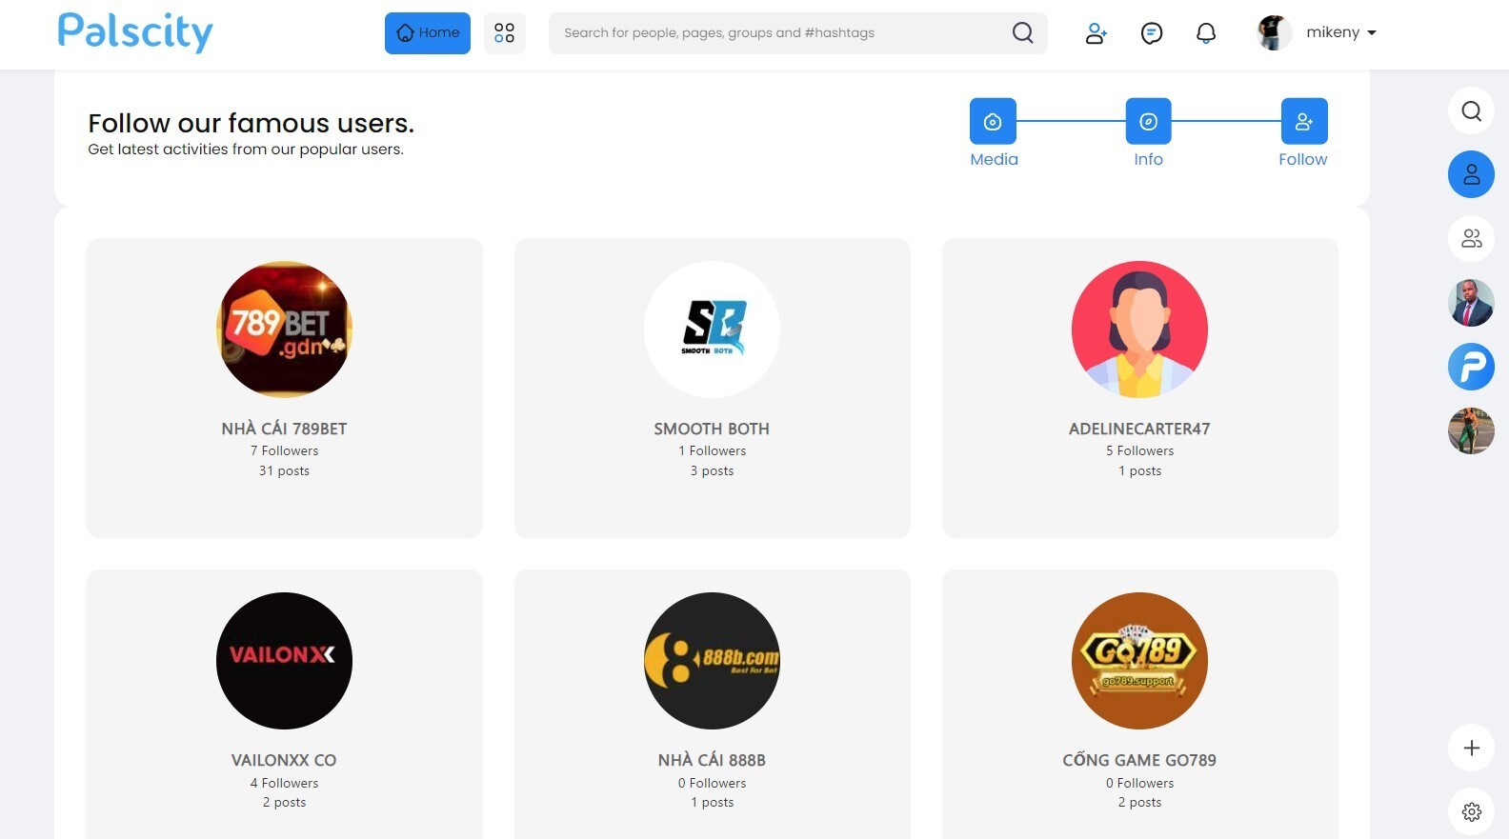Click the Palscity logo
This screenshot has height=839, width=1509.
(135, 32)
